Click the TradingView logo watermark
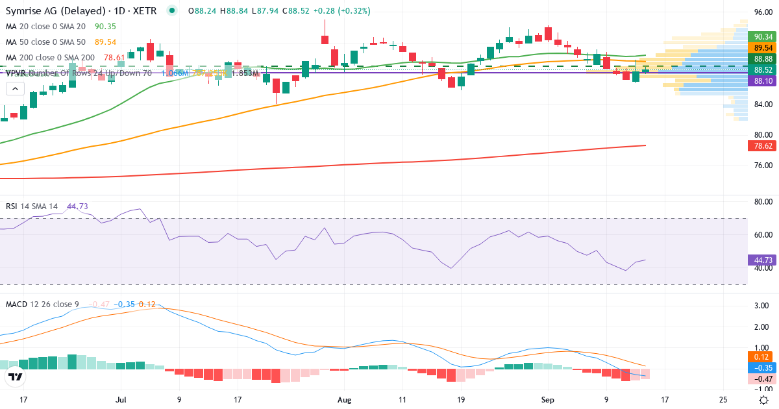The height and width of the screenshot is (409, 779). tap(16, 377)
